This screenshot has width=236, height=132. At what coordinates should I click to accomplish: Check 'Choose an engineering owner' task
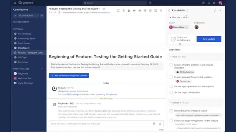[x=171, y=121]
